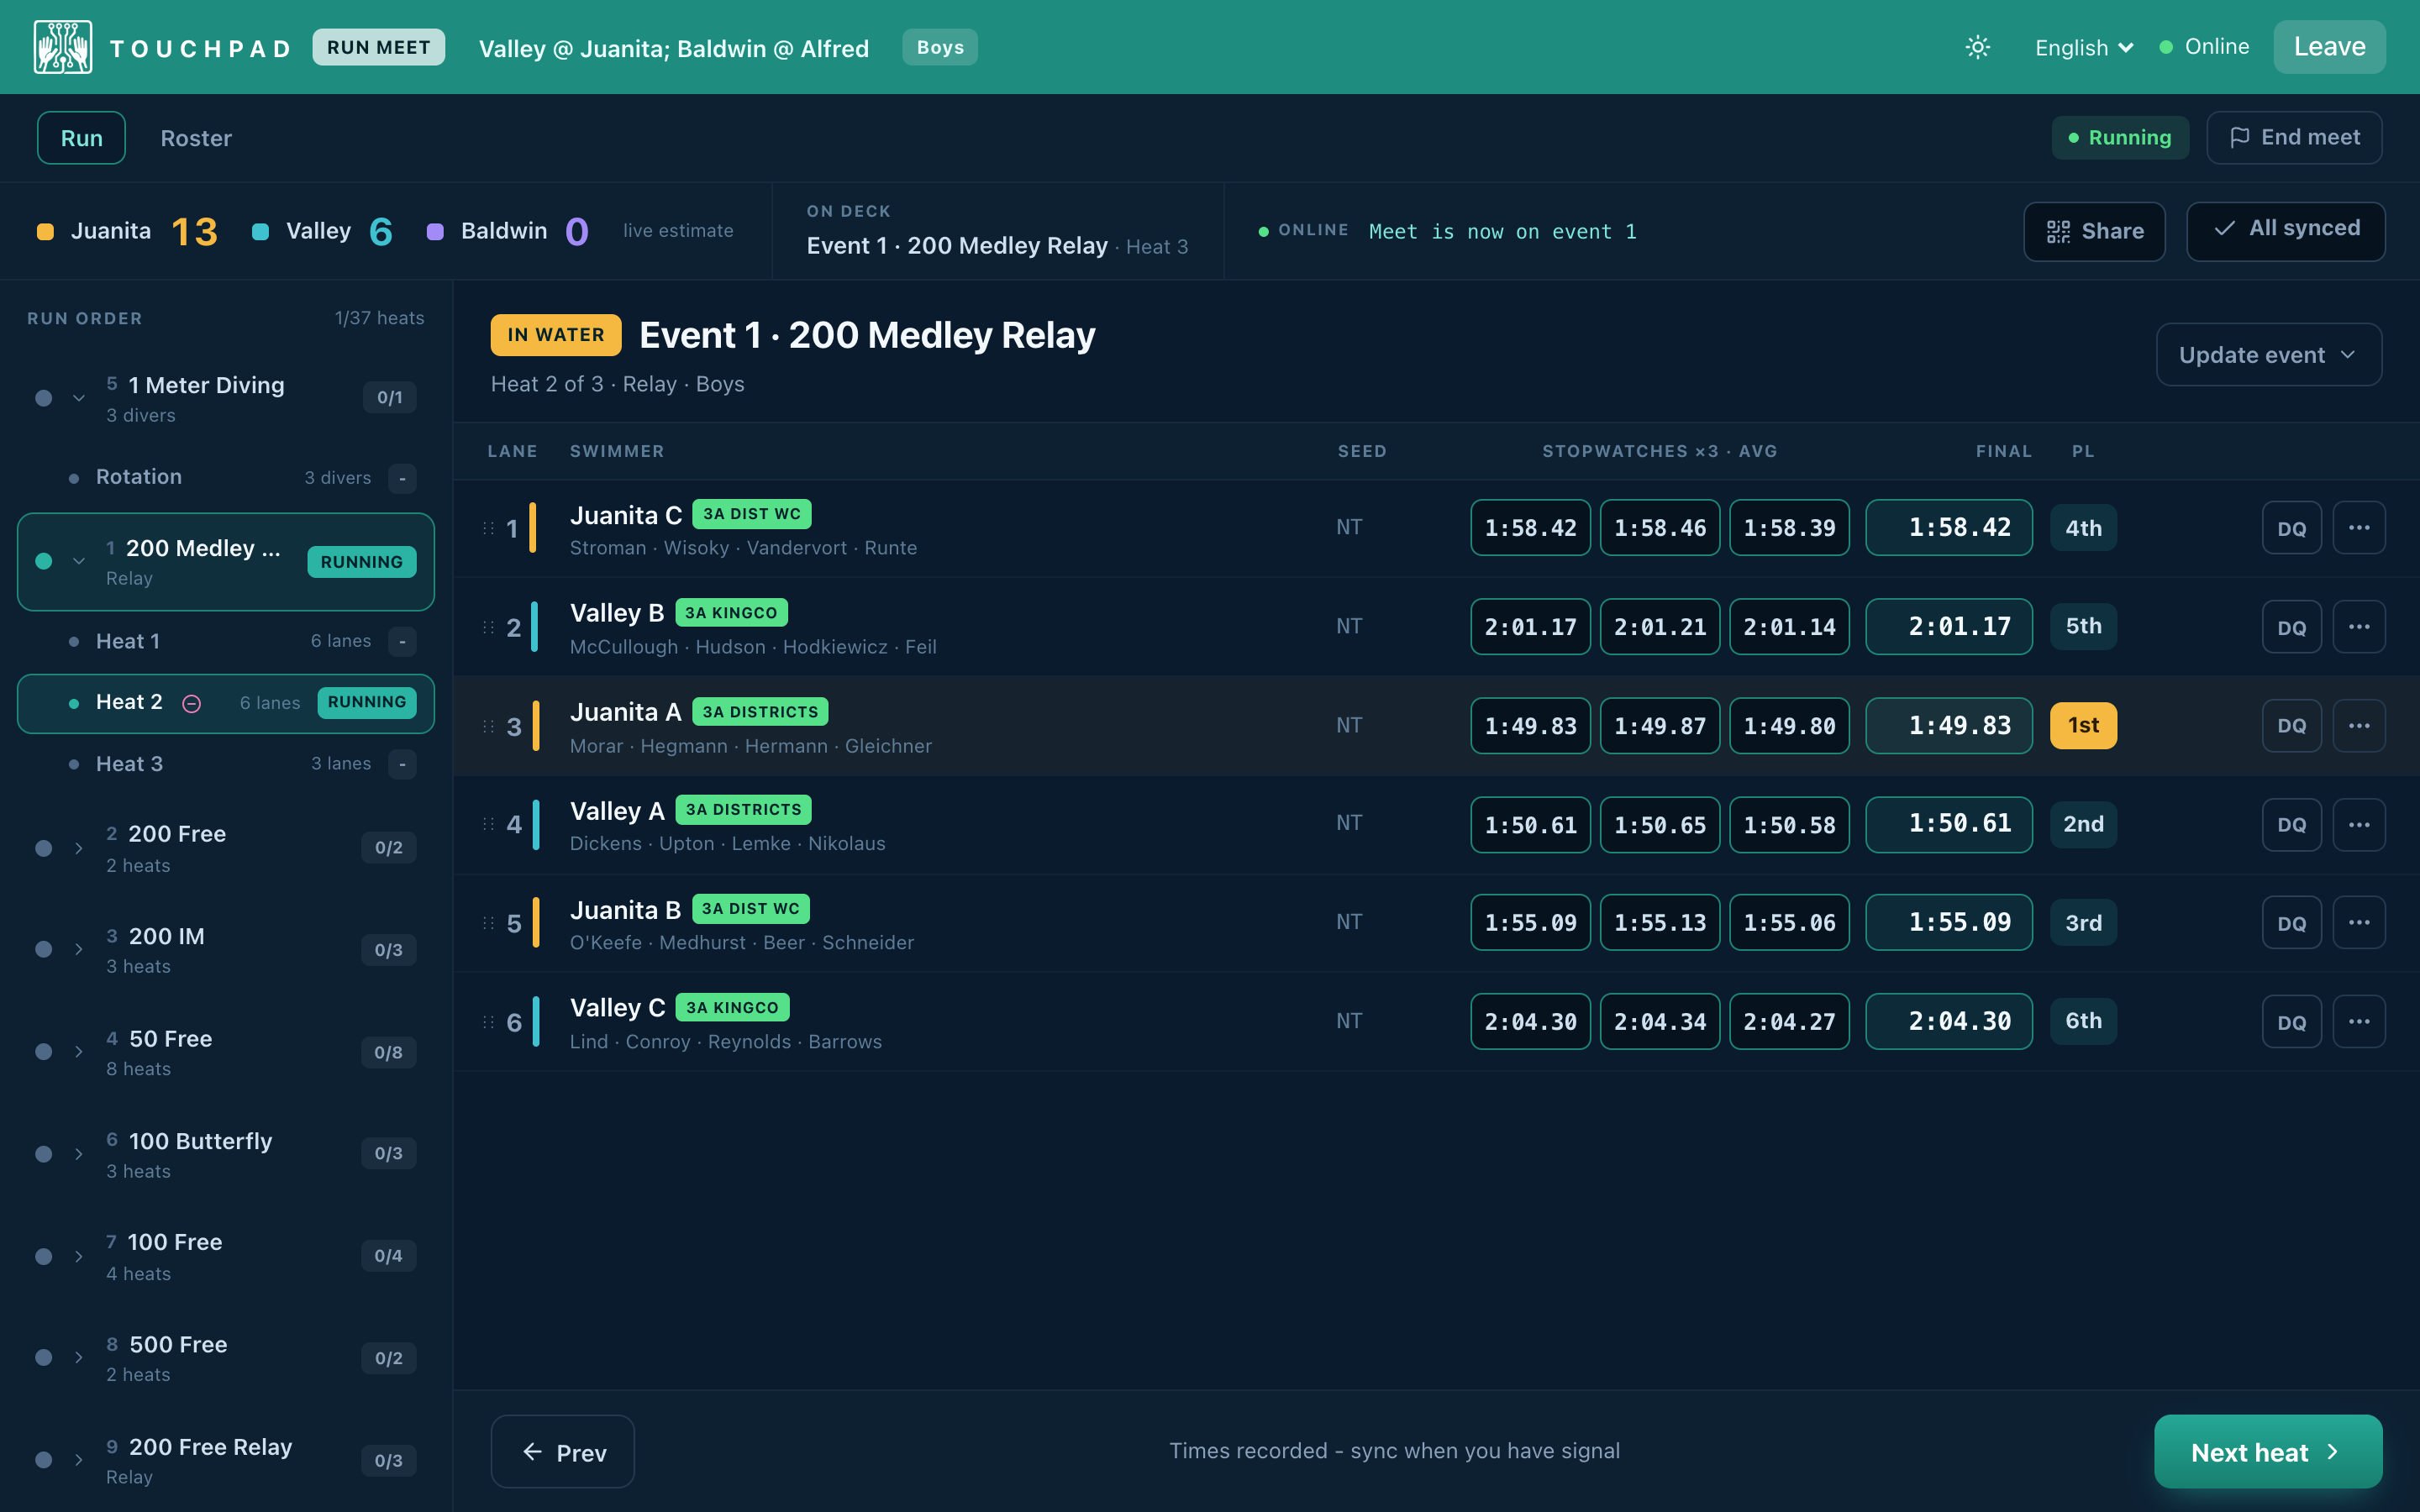Open more options for Valley A lane 4
Image resolution: width=2420 pixels, height=1512 pixels.
coord(2358,825)
